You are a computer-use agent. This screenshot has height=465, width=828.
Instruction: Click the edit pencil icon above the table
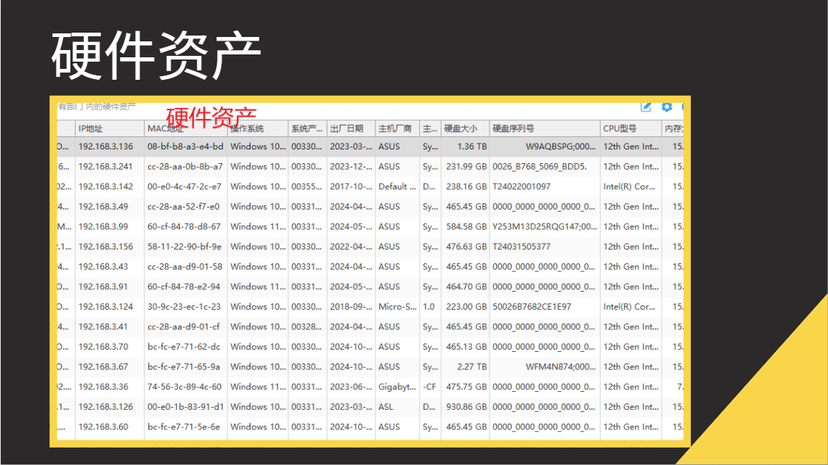coord(645,107)
